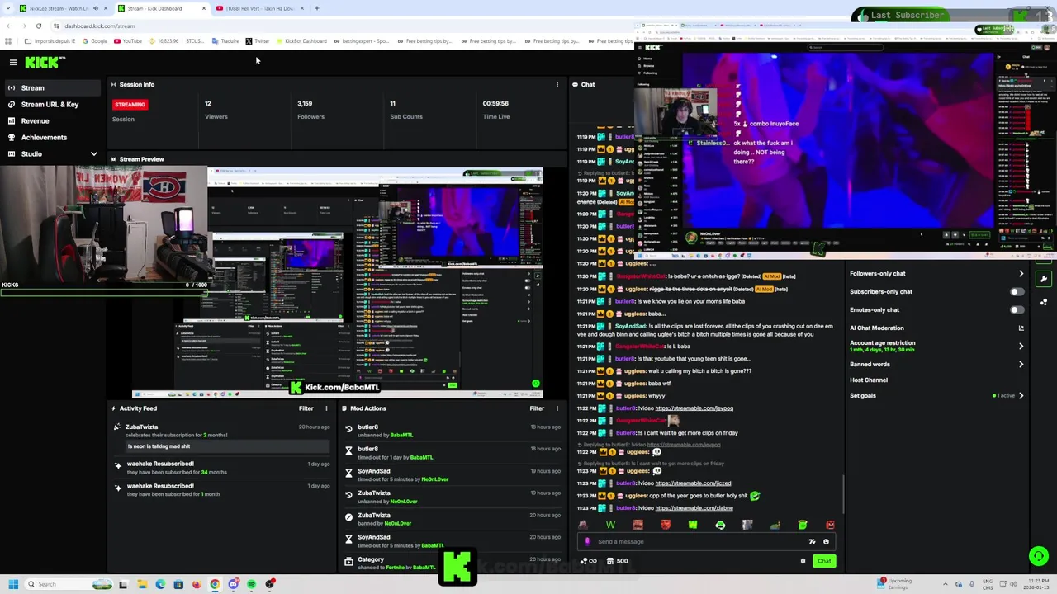
Task: Open streamable.com/jiczed link in chat
Action: (x=693, y=483)
